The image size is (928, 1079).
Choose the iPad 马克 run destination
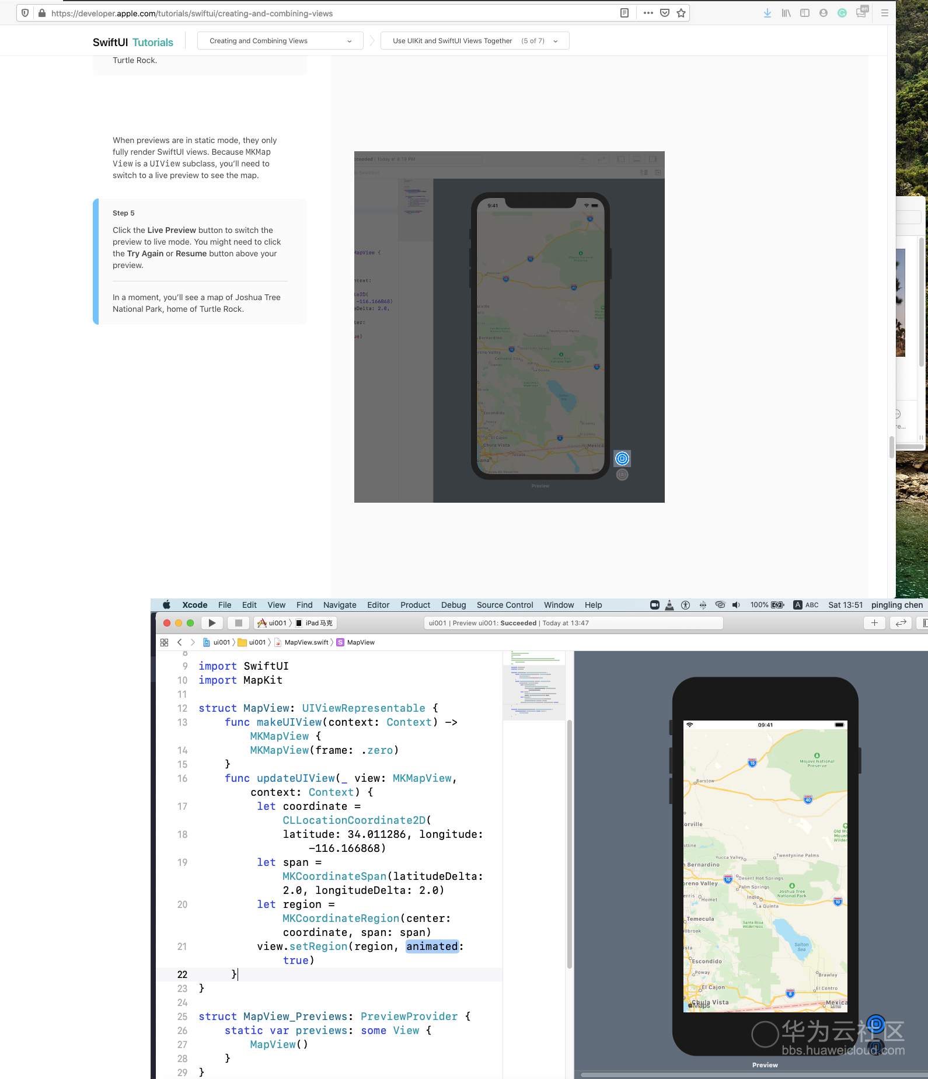[314, 623]
